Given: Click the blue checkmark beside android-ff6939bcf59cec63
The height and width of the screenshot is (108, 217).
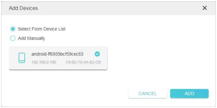Looking at the screenshot, I should tap(97, 54).
